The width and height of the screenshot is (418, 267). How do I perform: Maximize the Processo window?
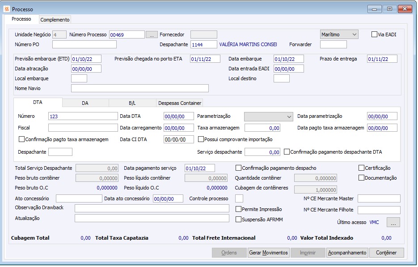point(390,9)
